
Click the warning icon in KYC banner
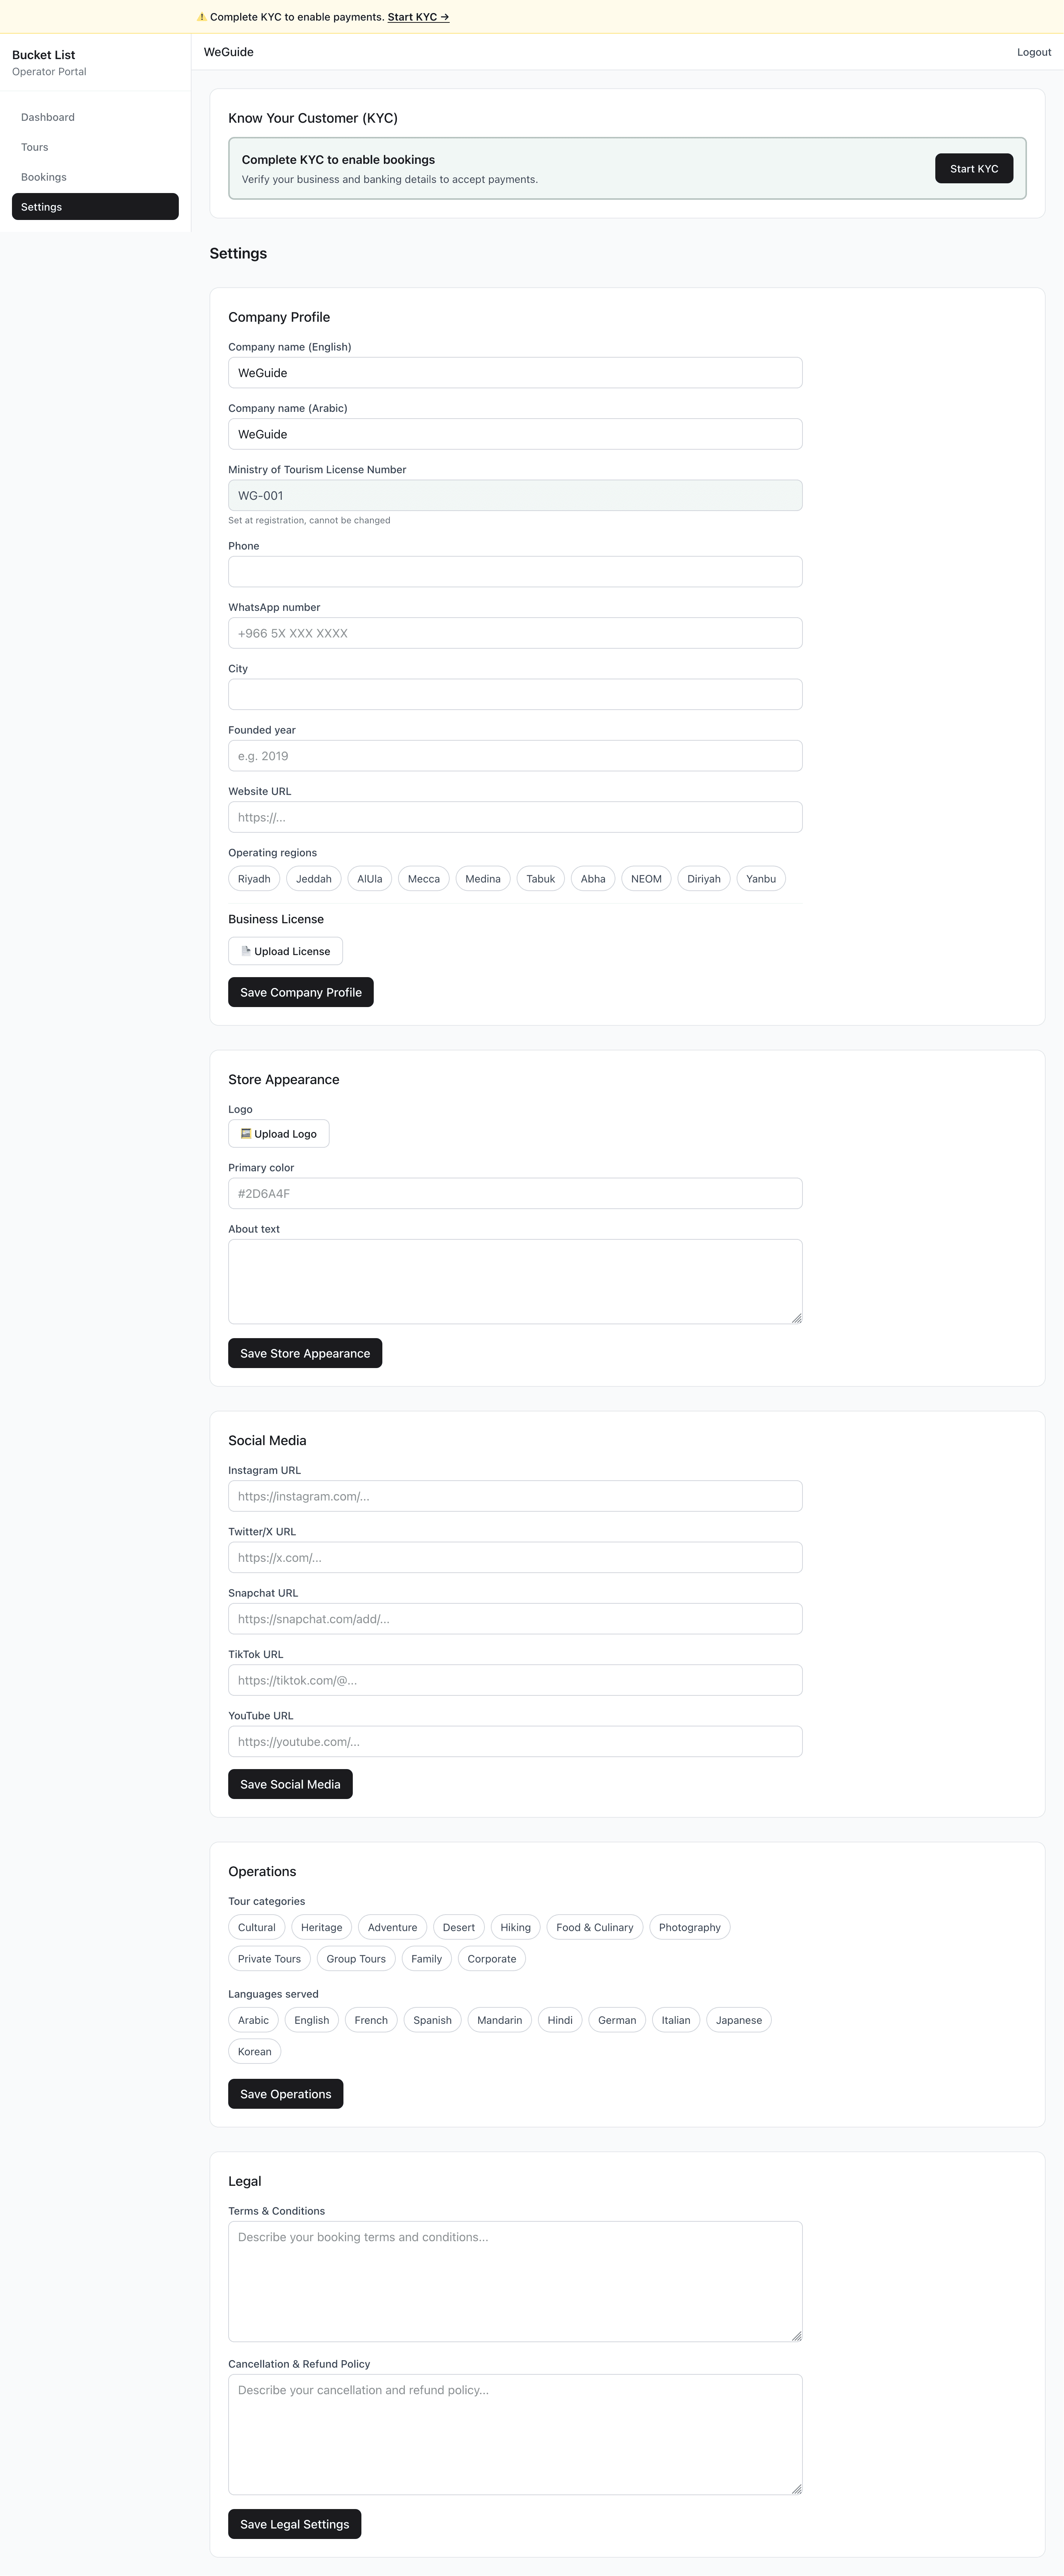[x=202, y=17]
